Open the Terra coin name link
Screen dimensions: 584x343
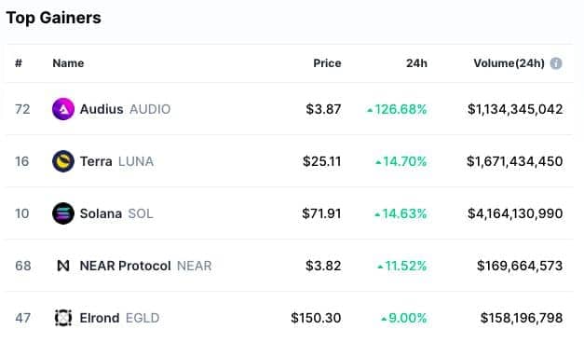[x=96, y=161]
